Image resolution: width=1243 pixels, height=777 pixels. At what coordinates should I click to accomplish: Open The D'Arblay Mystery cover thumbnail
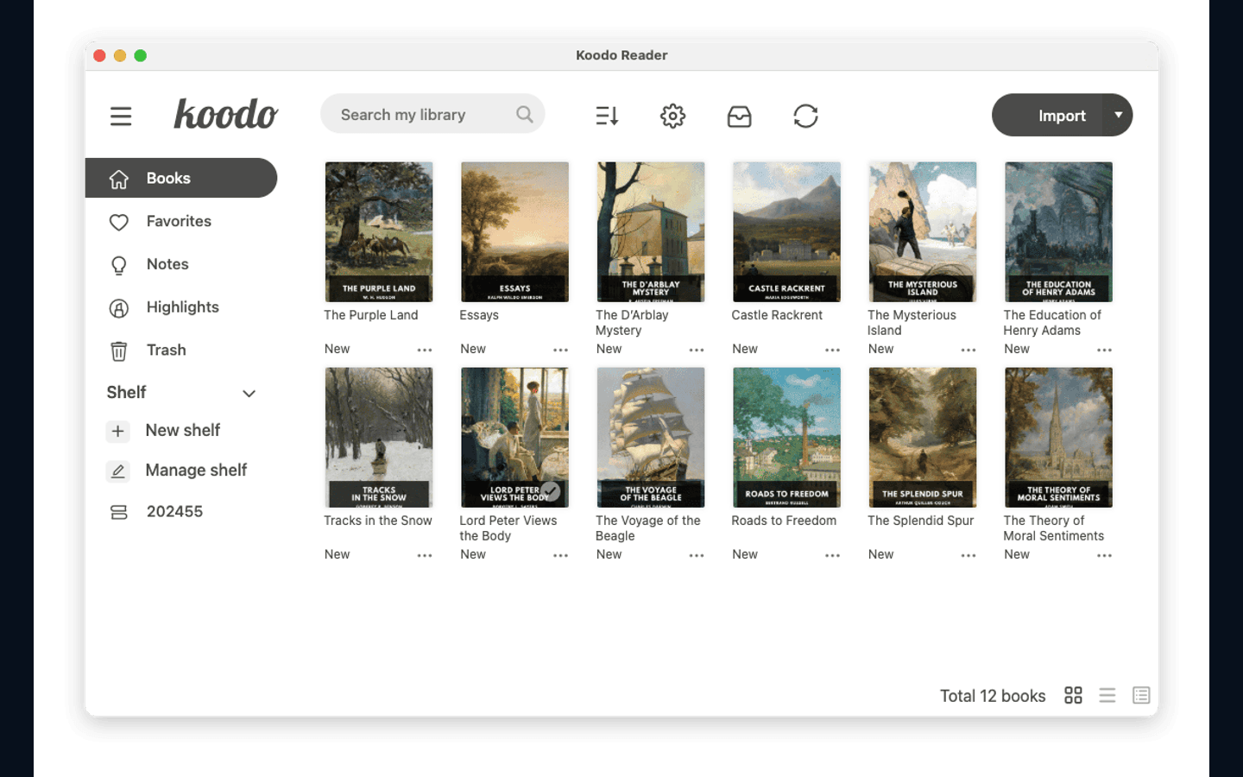pos(651,231)
